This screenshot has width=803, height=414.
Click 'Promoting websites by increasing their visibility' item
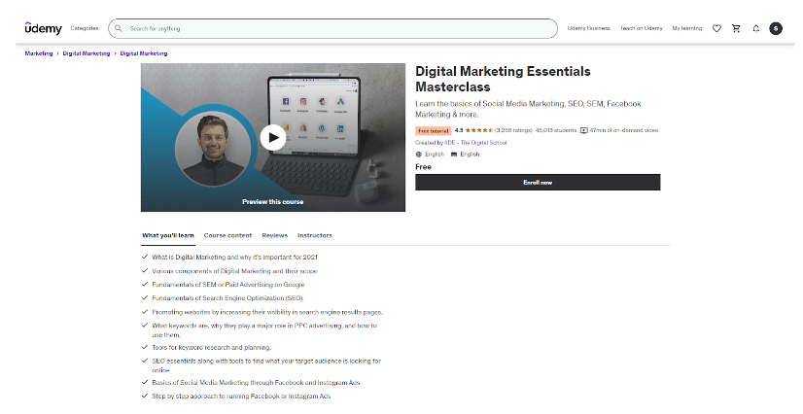point(266,312)
